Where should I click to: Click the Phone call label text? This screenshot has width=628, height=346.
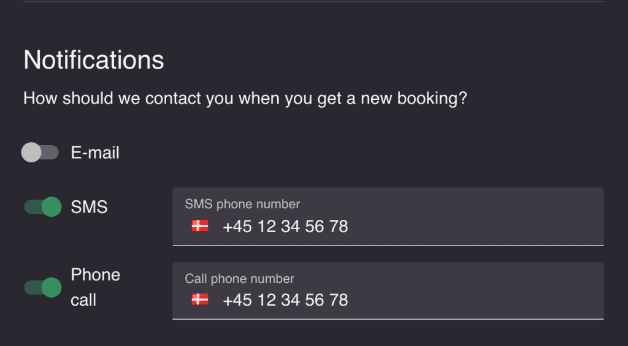95,287
